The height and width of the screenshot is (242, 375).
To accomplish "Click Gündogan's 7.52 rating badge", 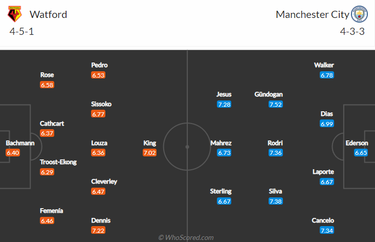I will 275,104.
